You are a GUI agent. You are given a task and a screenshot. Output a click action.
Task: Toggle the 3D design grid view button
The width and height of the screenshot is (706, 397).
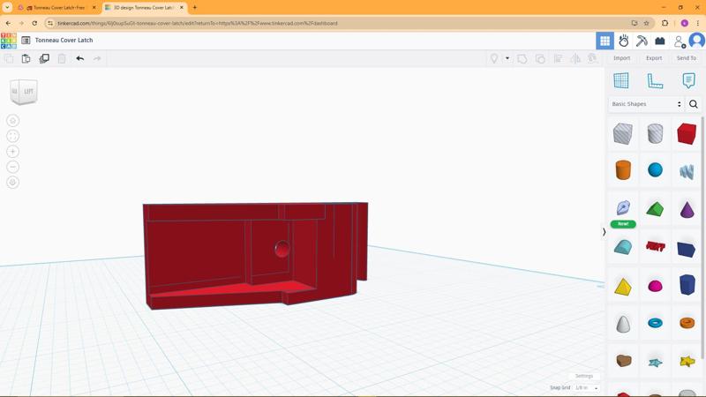(x=605, y=41)
